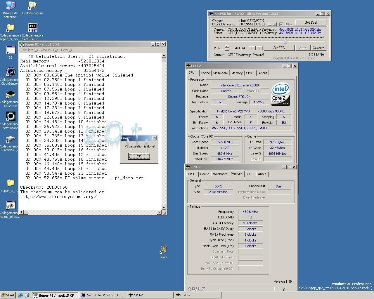Click the Capture button in SetFSB

coord(318,48)
